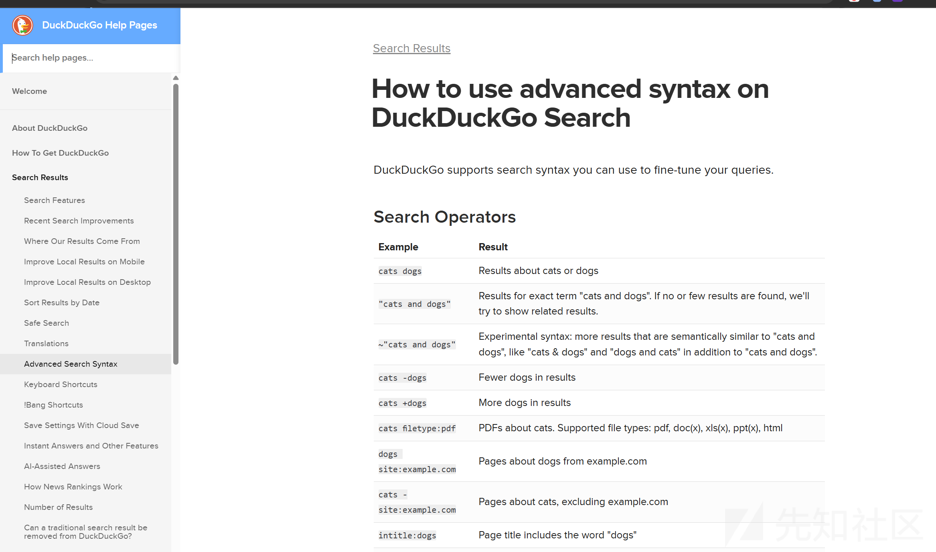The width and height of the screenshot is (936, 552).
Task: Collapse the Search Results sidebar section
Action: [40, 177]
